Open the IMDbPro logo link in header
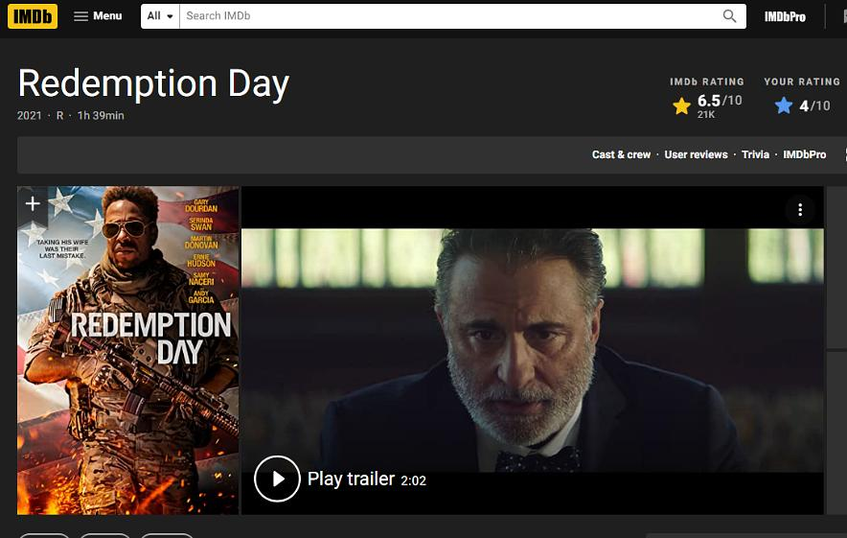This screenshot has width=847, height=538. click(x=785, y=16)
